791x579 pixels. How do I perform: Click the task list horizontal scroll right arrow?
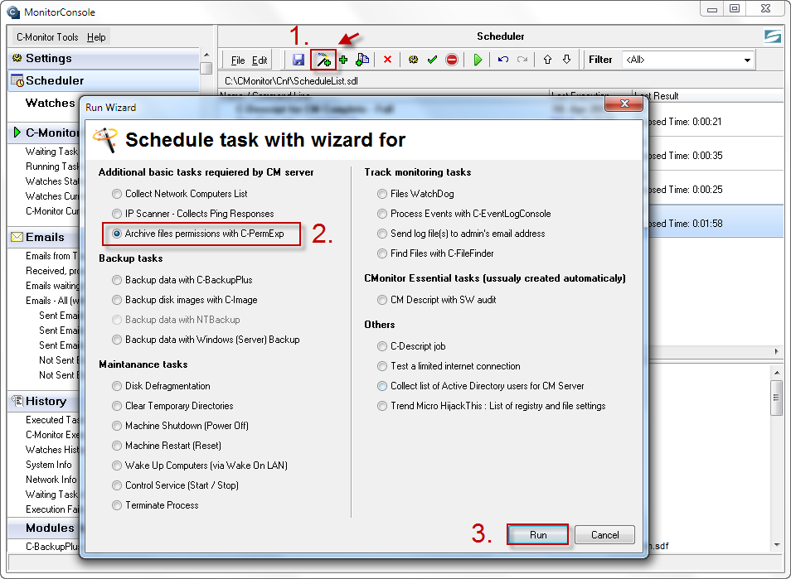(776, 351)
